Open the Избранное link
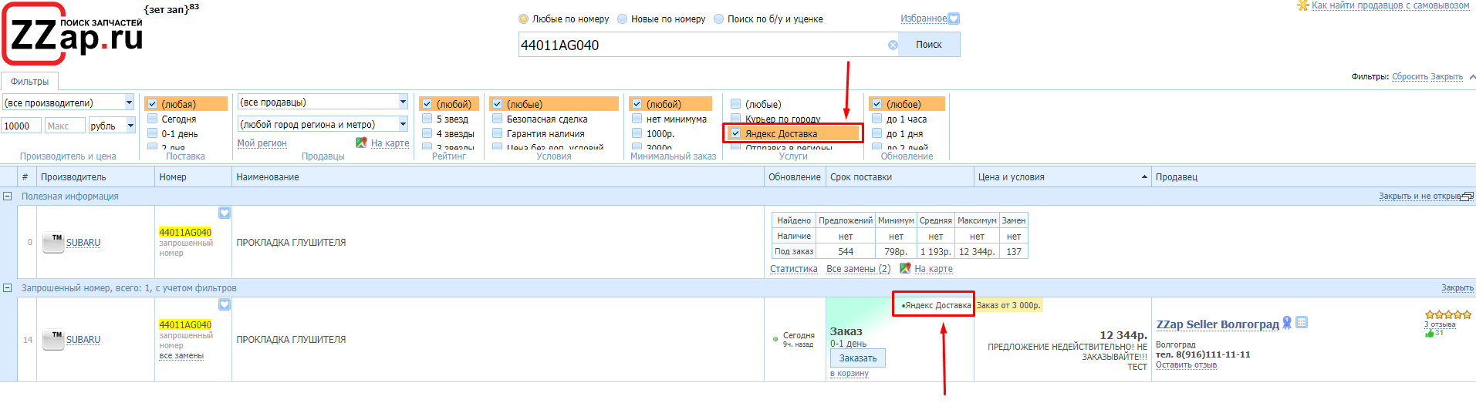The height and width of the screenshot is (403, 1476). click(924, 18)
